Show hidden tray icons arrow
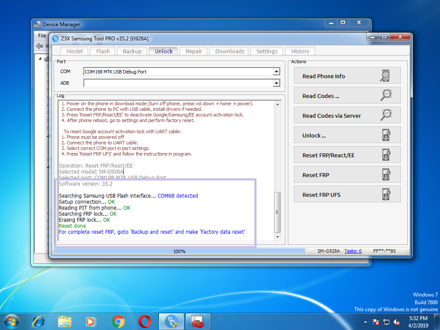The image size is (440, 330). click(x=365, y=322)
